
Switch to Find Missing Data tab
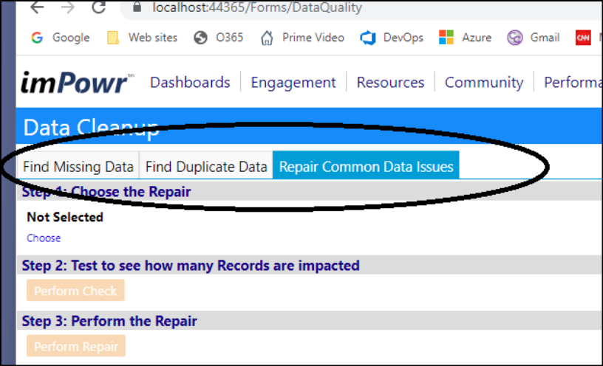pos(78,166)
